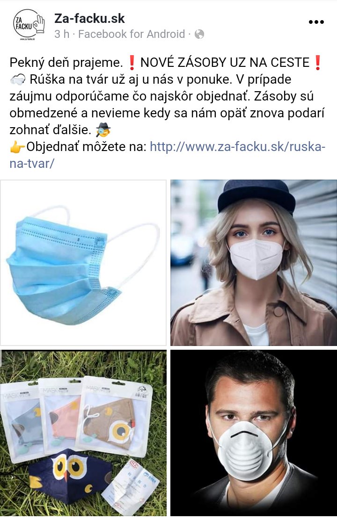The height and width of the screenshot is (519, 337).
Task: Click the Za-facku.sk round logo avatar
Action: coord(29,25)
